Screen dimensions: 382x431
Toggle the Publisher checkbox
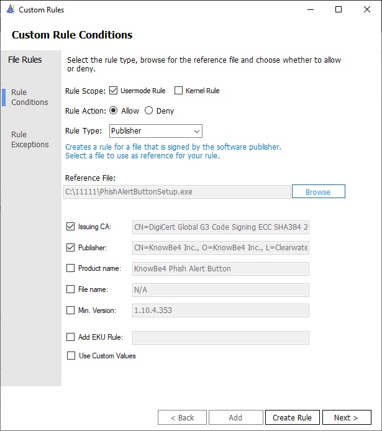tap(70, 248)
